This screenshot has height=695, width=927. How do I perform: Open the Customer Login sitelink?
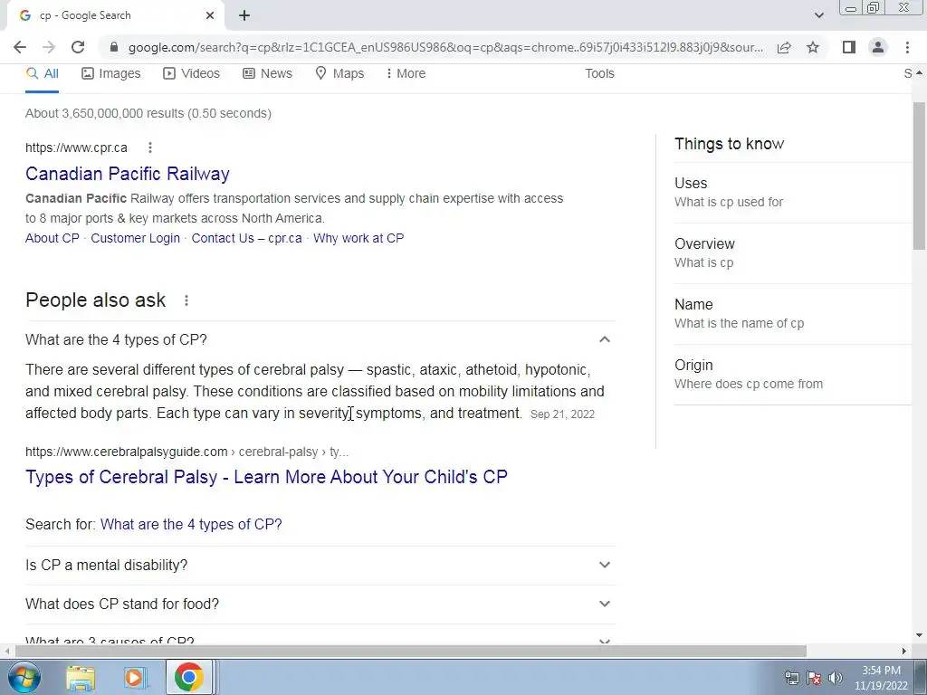coord(136,238)
